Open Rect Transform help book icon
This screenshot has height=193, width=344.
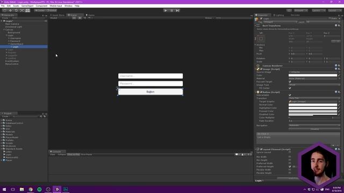coord(336,26)
